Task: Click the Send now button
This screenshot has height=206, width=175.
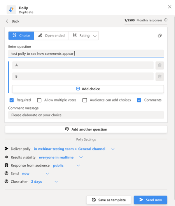Action: point(150,200)
